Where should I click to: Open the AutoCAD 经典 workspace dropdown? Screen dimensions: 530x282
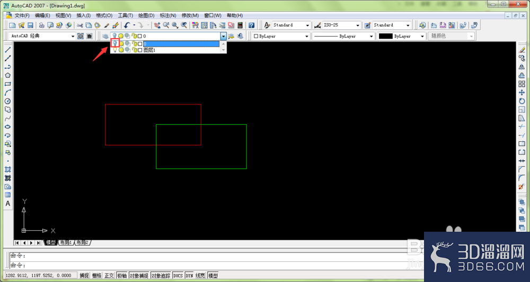(x=73, y=36)
